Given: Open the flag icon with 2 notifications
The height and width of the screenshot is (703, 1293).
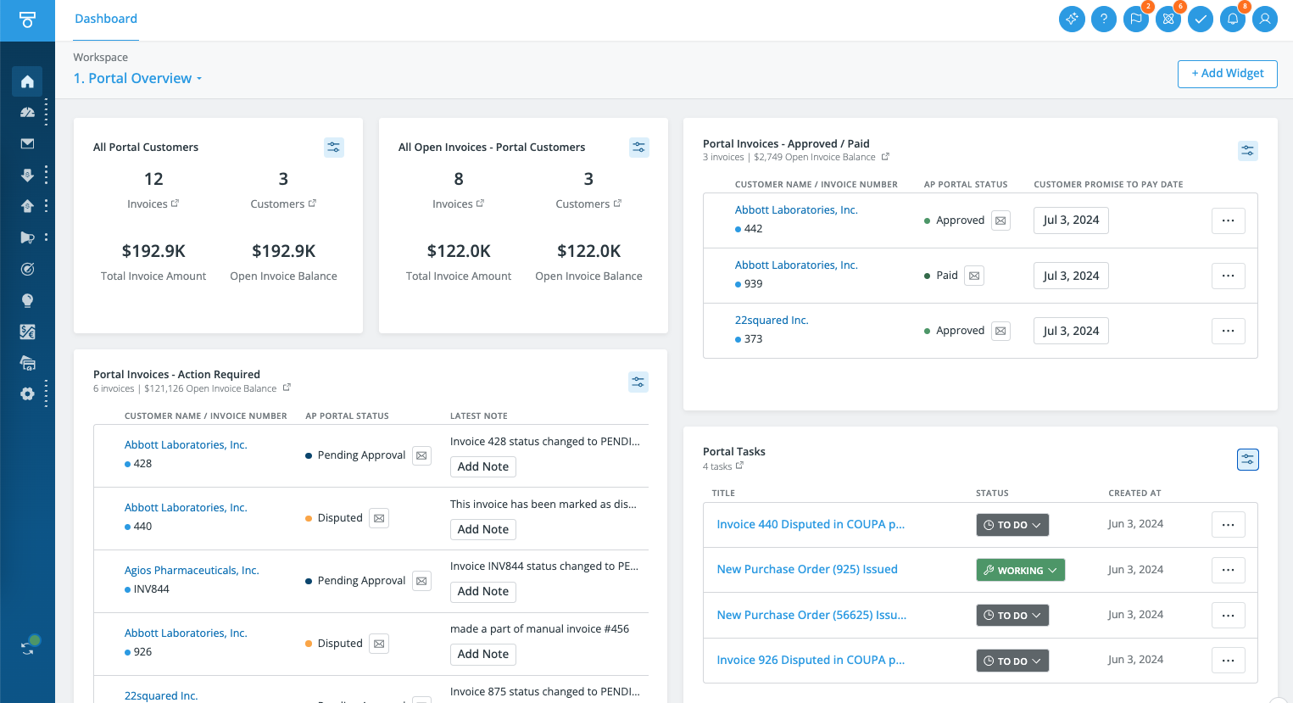Looking at the screenshot, I should click(1136, 19).
